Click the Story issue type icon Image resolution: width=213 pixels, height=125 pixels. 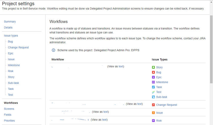(x=153, y=67)
